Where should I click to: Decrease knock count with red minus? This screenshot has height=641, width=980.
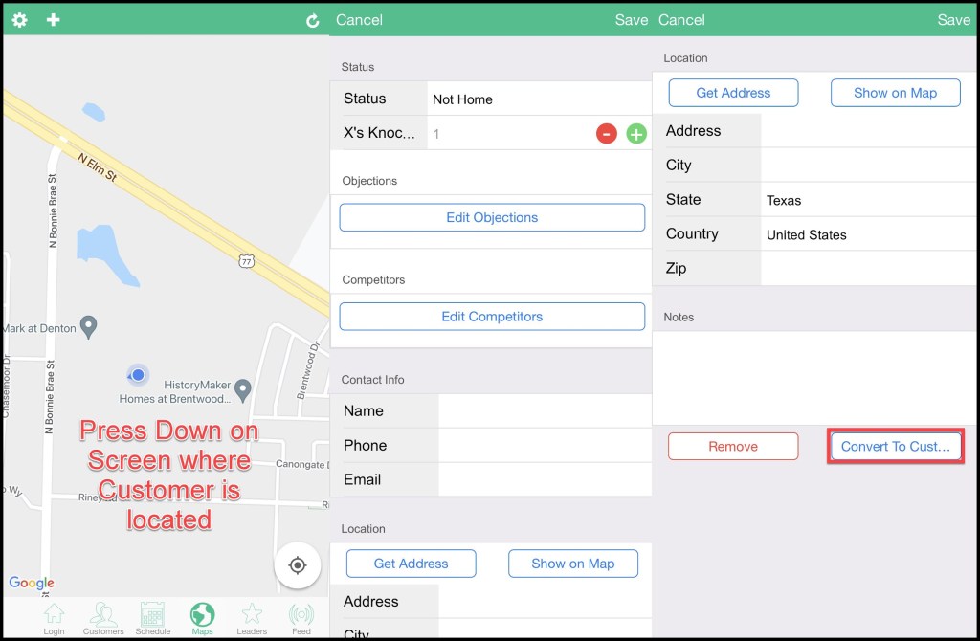pos(606,134)
